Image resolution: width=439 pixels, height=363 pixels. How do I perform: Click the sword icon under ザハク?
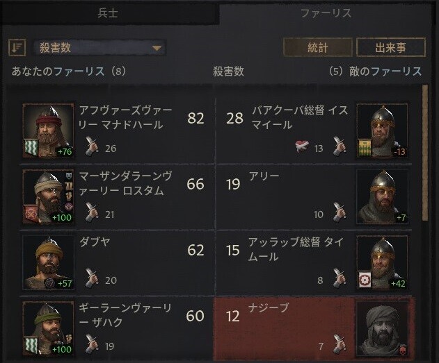point(92,344)
